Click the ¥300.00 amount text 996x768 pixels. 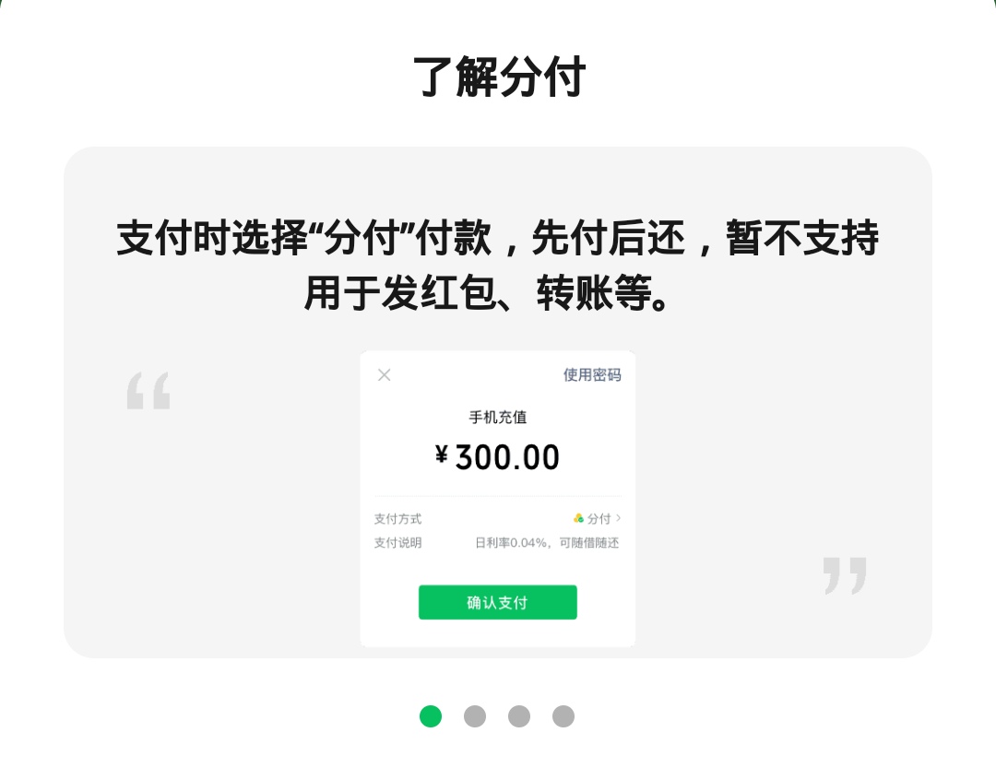click(497, 456)
